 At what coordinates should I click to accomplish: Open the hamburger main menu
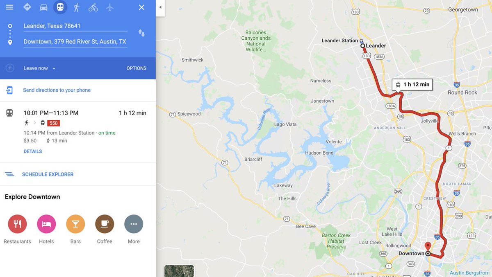click(x=9, y=7)
